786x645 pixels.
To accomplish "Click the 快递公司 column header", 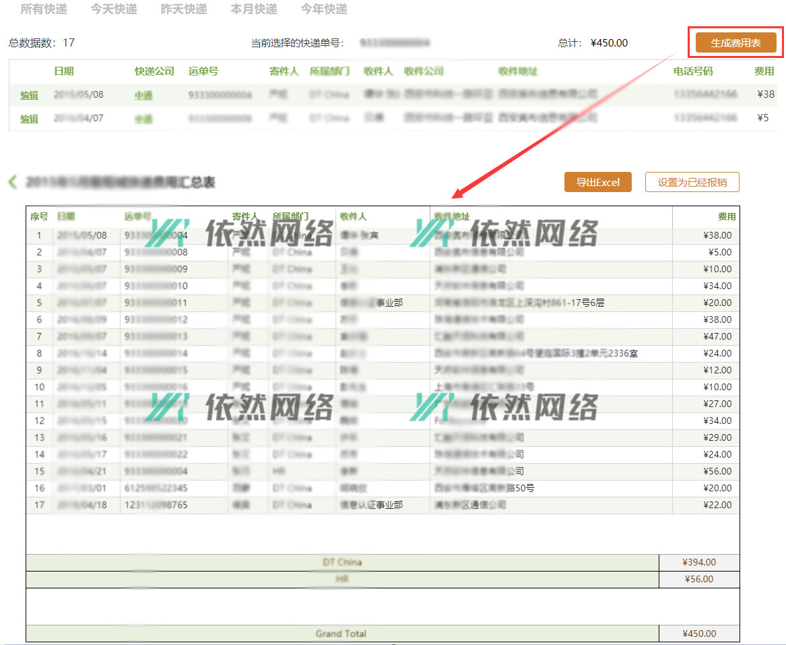I will pos(154,71).
